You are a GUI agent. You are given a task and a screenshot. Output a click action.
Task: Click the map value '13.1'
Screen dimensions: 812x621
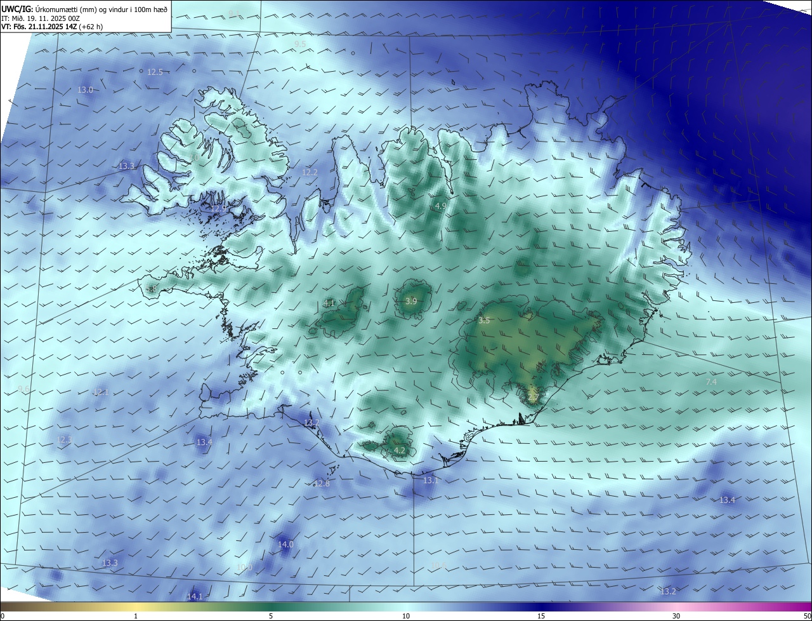point(431,481)
